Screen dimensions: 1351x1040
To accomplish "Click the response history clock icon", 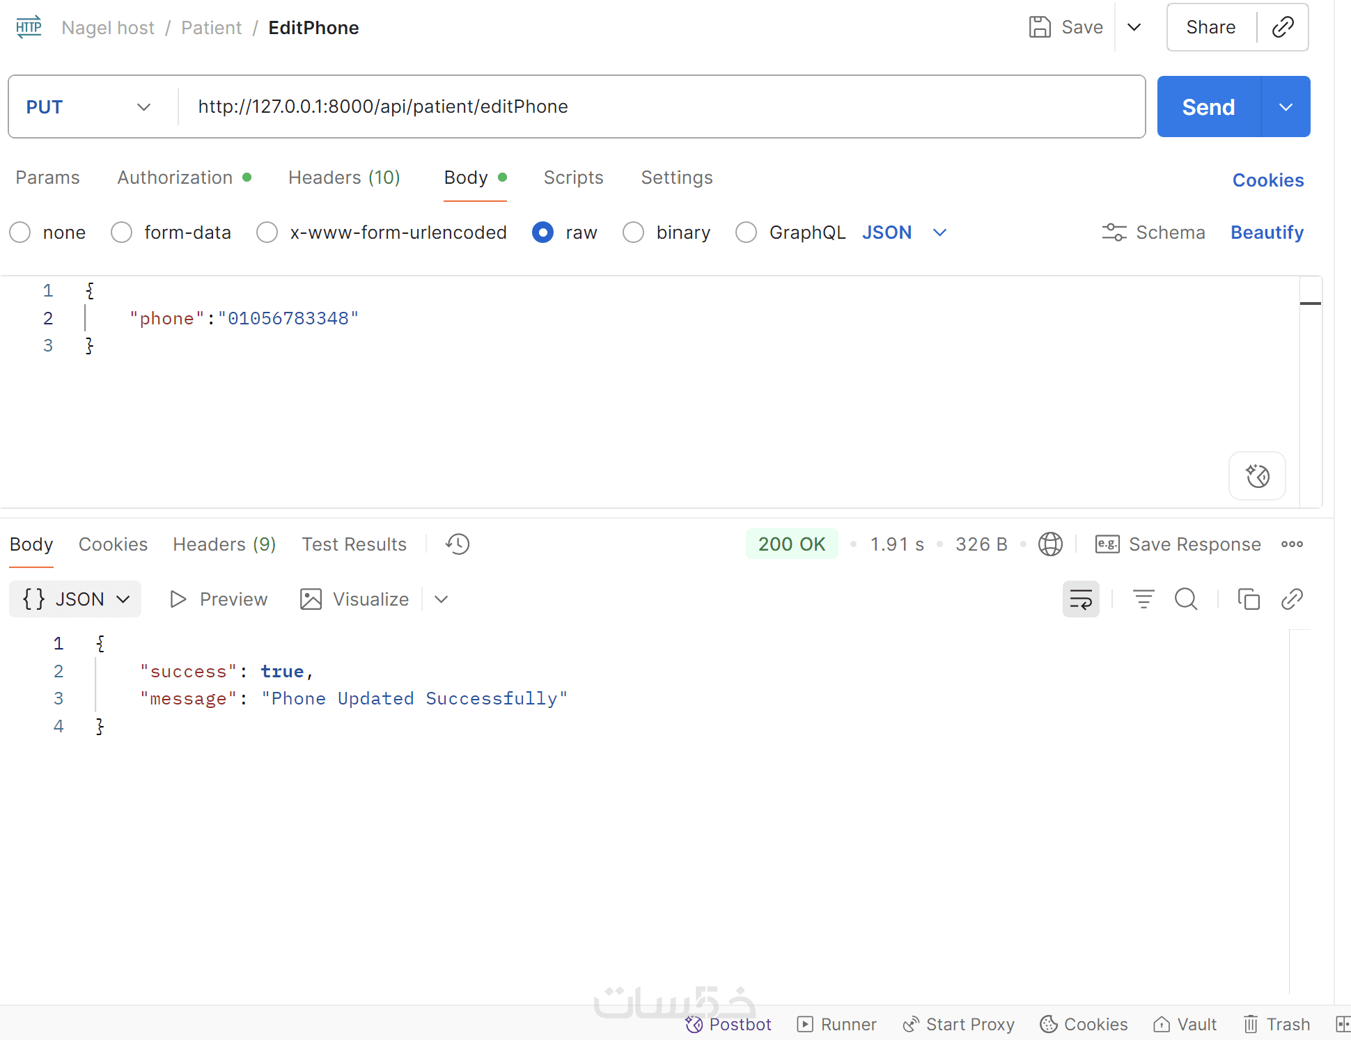I will (x=458, y=544).
